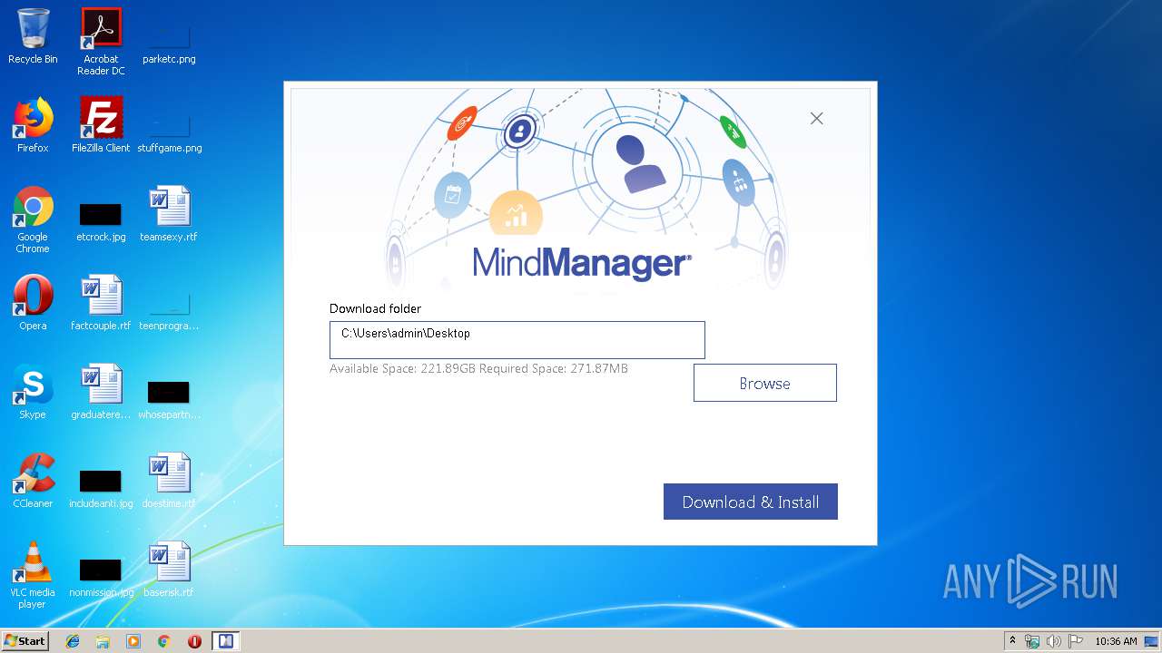Click Chrome icon in taskbar

[163, 641]
